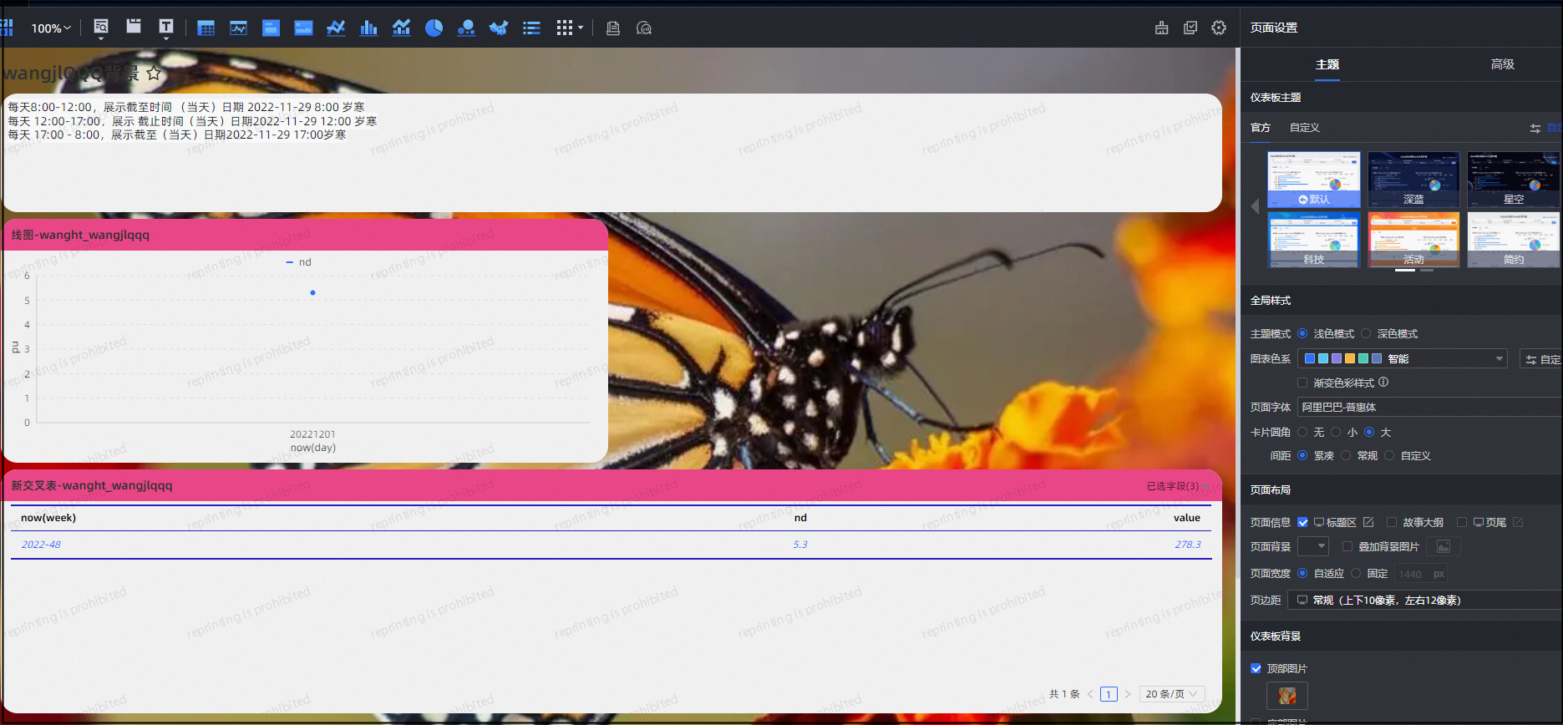Open the 100% zoom level dropdown
The width and height of the screenshot is (1563, 725).
coord(51,28)
